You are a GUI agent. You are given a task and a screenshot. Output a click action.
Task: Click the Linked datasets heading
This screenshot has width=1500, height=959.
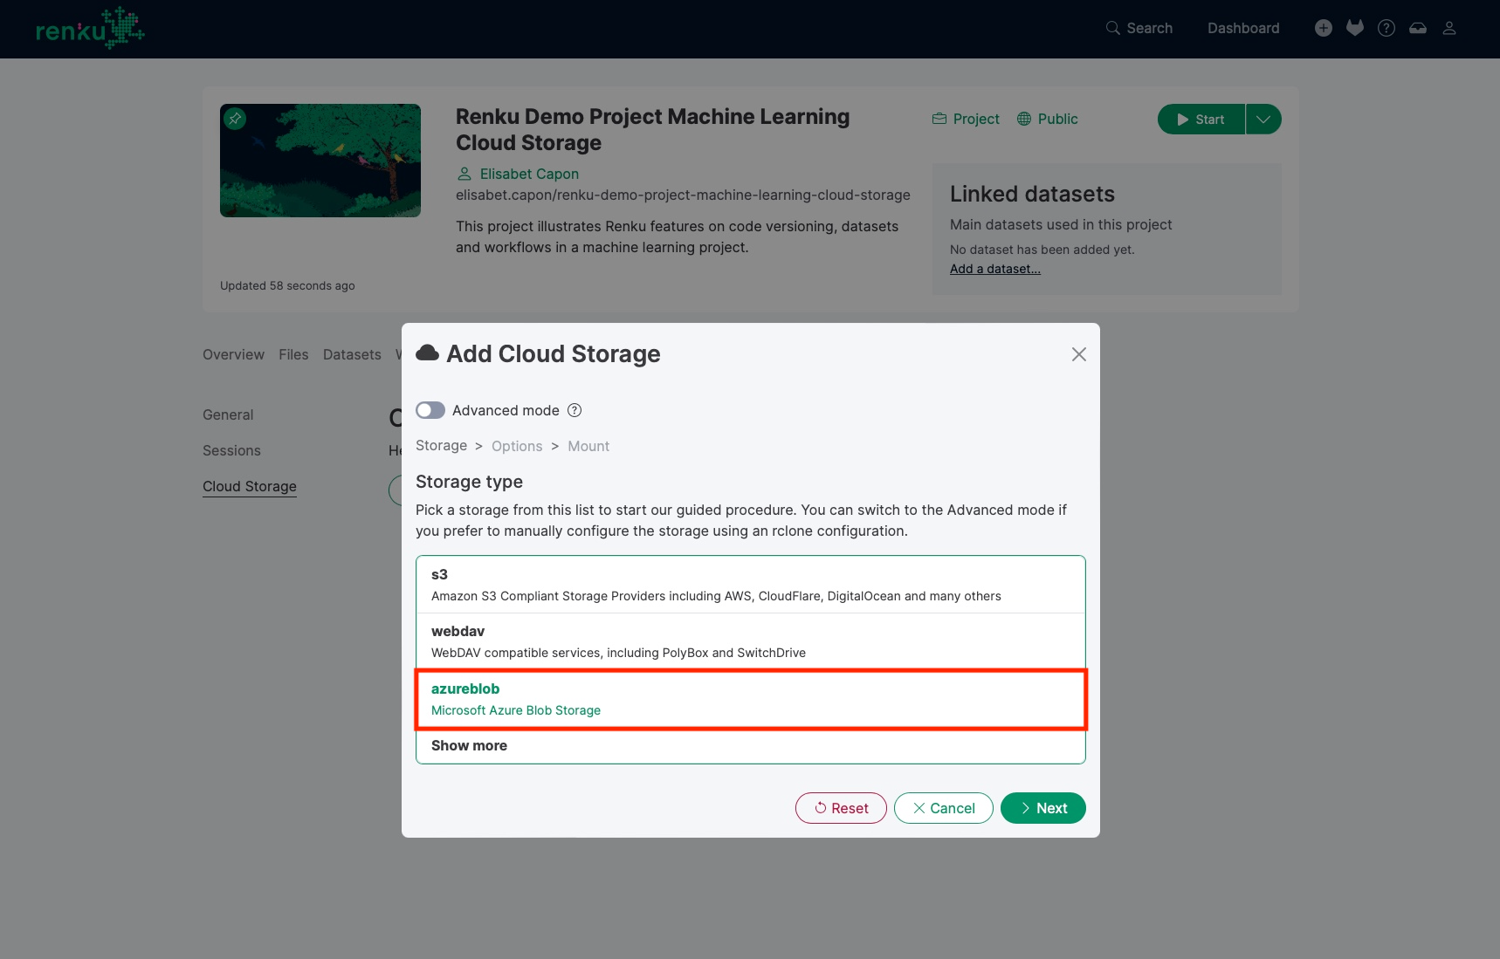pyautogui.click(x=1032, y=194)
